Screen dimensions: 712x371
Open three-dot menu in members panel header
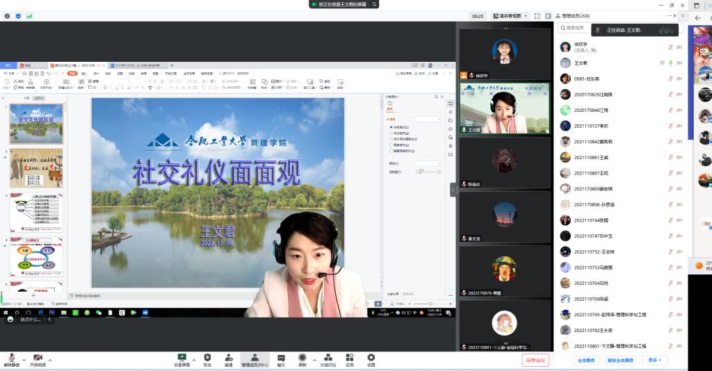click(672, 15)
